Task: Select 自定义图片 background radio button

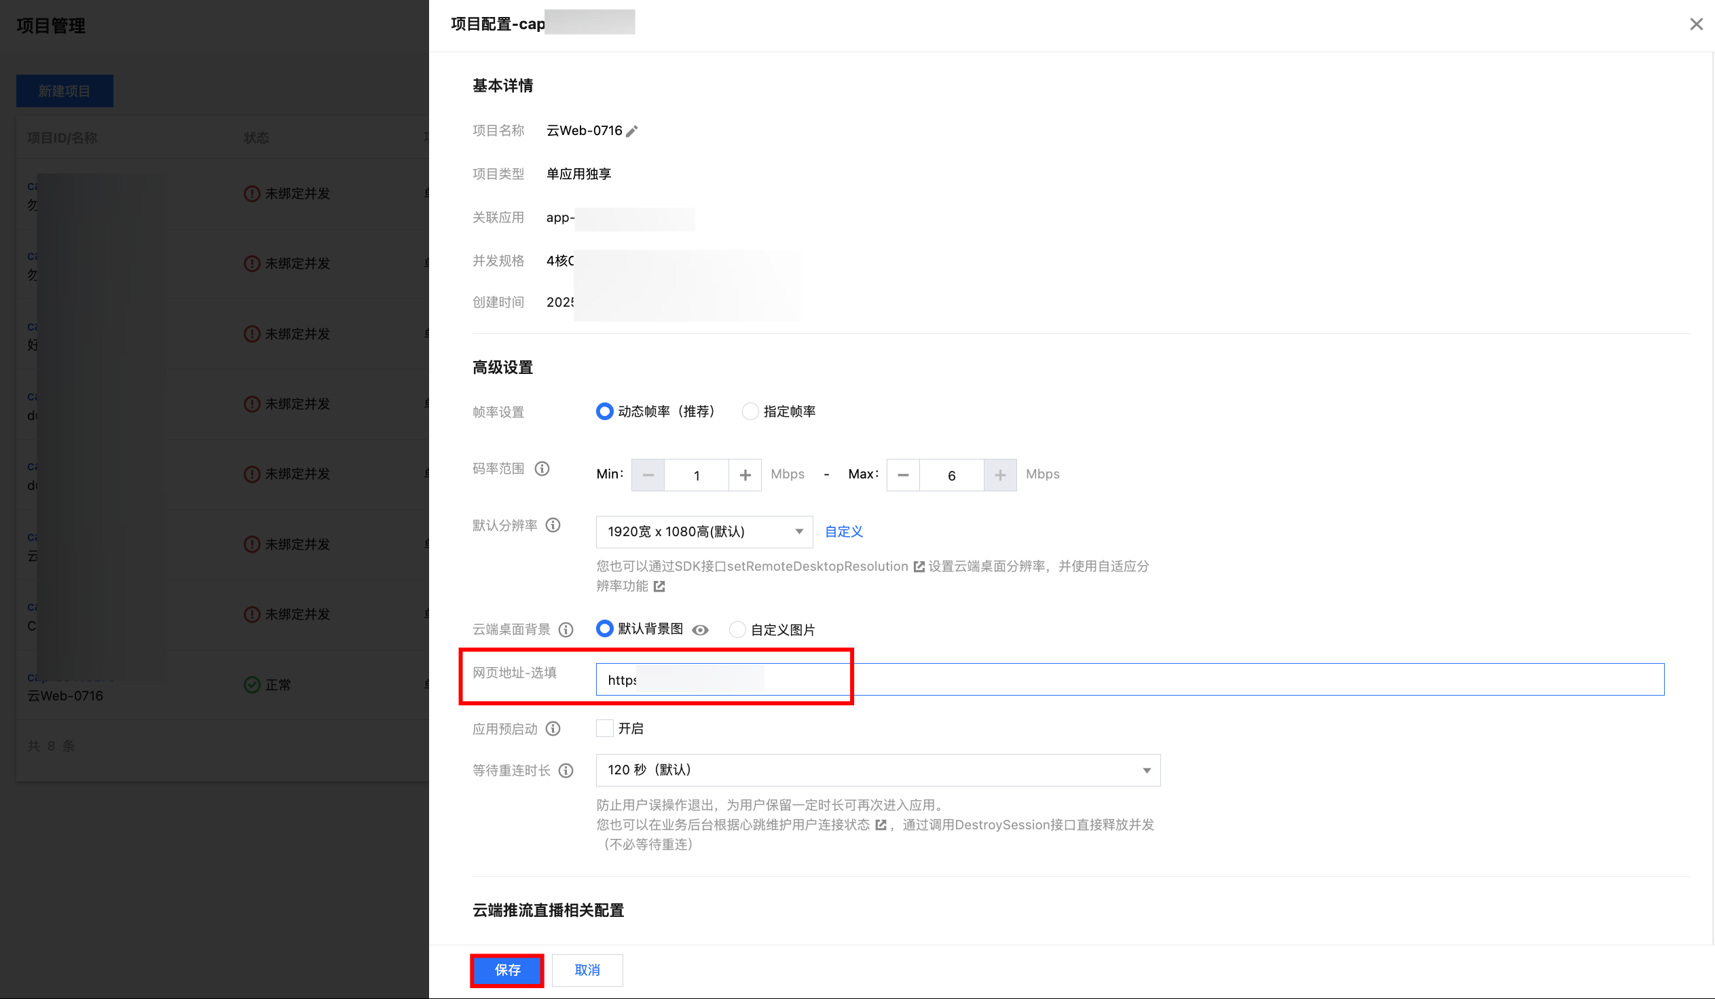Action: coord(737,630)
